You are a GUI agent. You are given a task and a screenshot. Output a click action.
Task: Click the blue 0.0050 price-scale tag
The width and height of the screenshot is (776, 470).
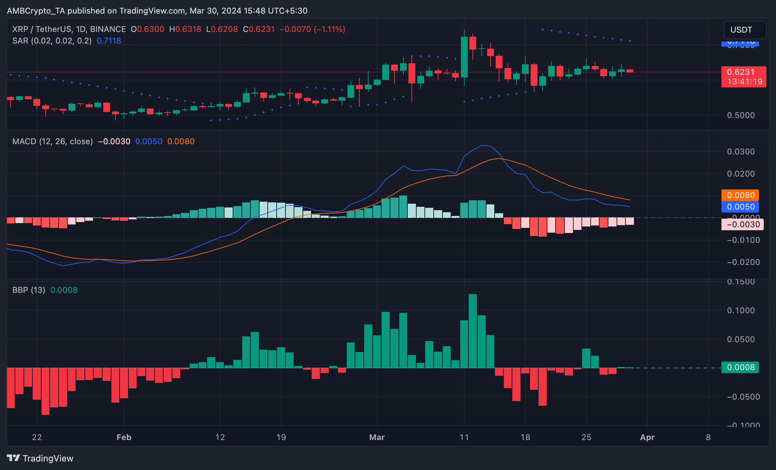pos(740,207)
